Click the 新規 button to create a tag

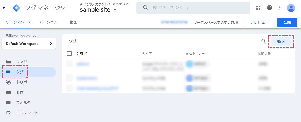tap(281, 42)
